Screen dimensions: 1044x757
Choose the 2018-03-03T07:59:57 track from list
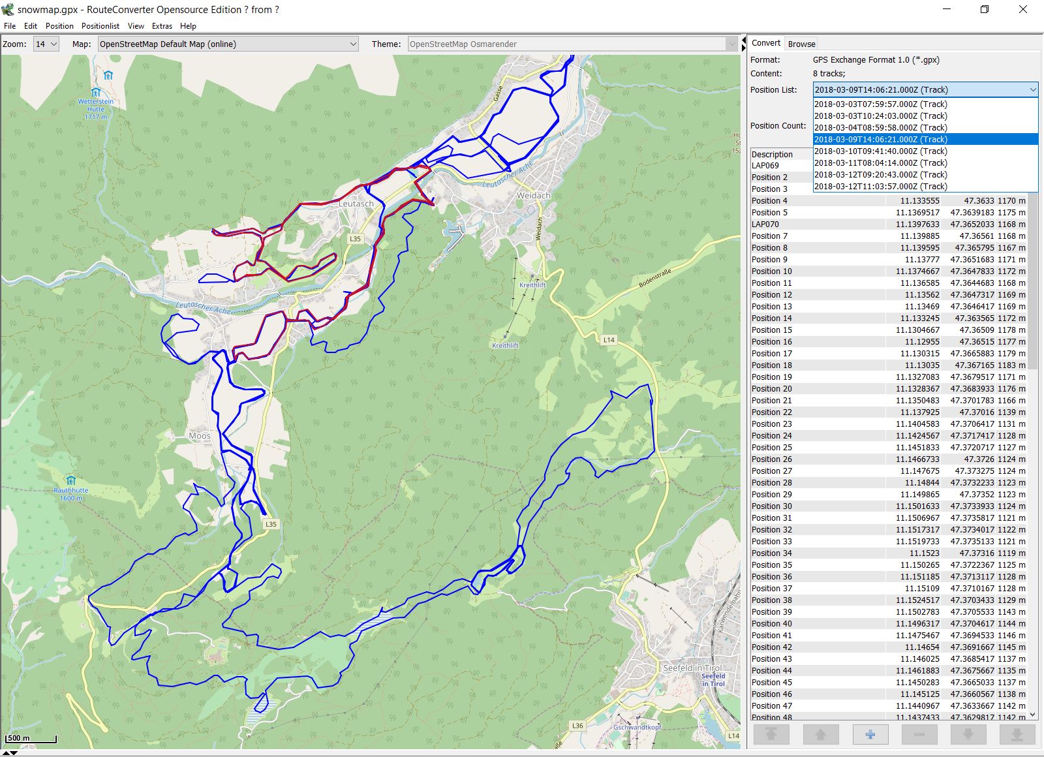point(880,104)
